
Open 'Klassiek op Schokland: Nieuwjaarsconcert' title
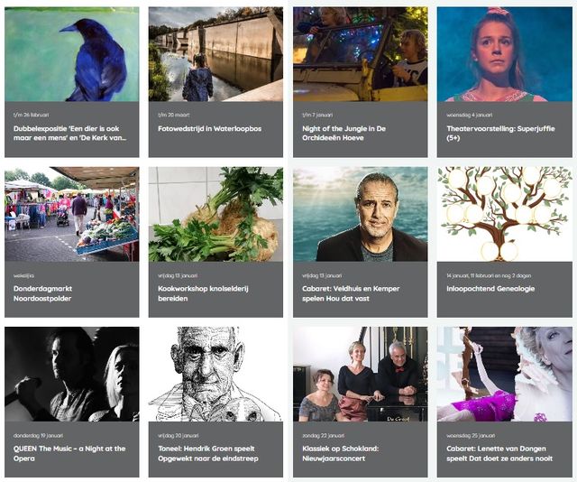coord(341,453)
